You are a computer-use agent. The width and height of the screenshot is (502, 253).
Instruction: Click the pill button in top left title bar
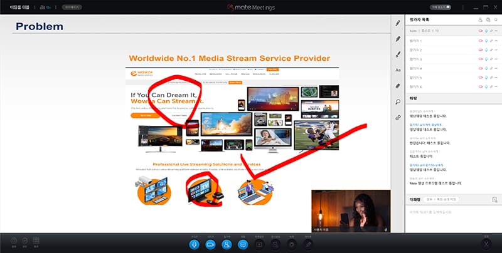(72, 7)
